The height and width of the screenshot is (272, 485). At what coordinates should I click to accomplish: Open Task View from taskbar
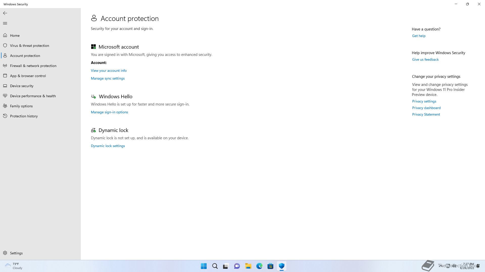click(x=226, y=266)
